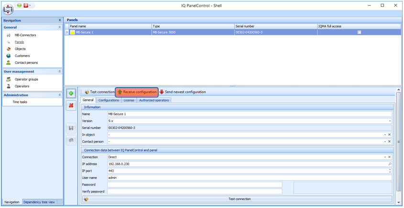
Task: Click the Name field with MB-Secure 1
Action: pyautogui.click(x=250, y=114)
